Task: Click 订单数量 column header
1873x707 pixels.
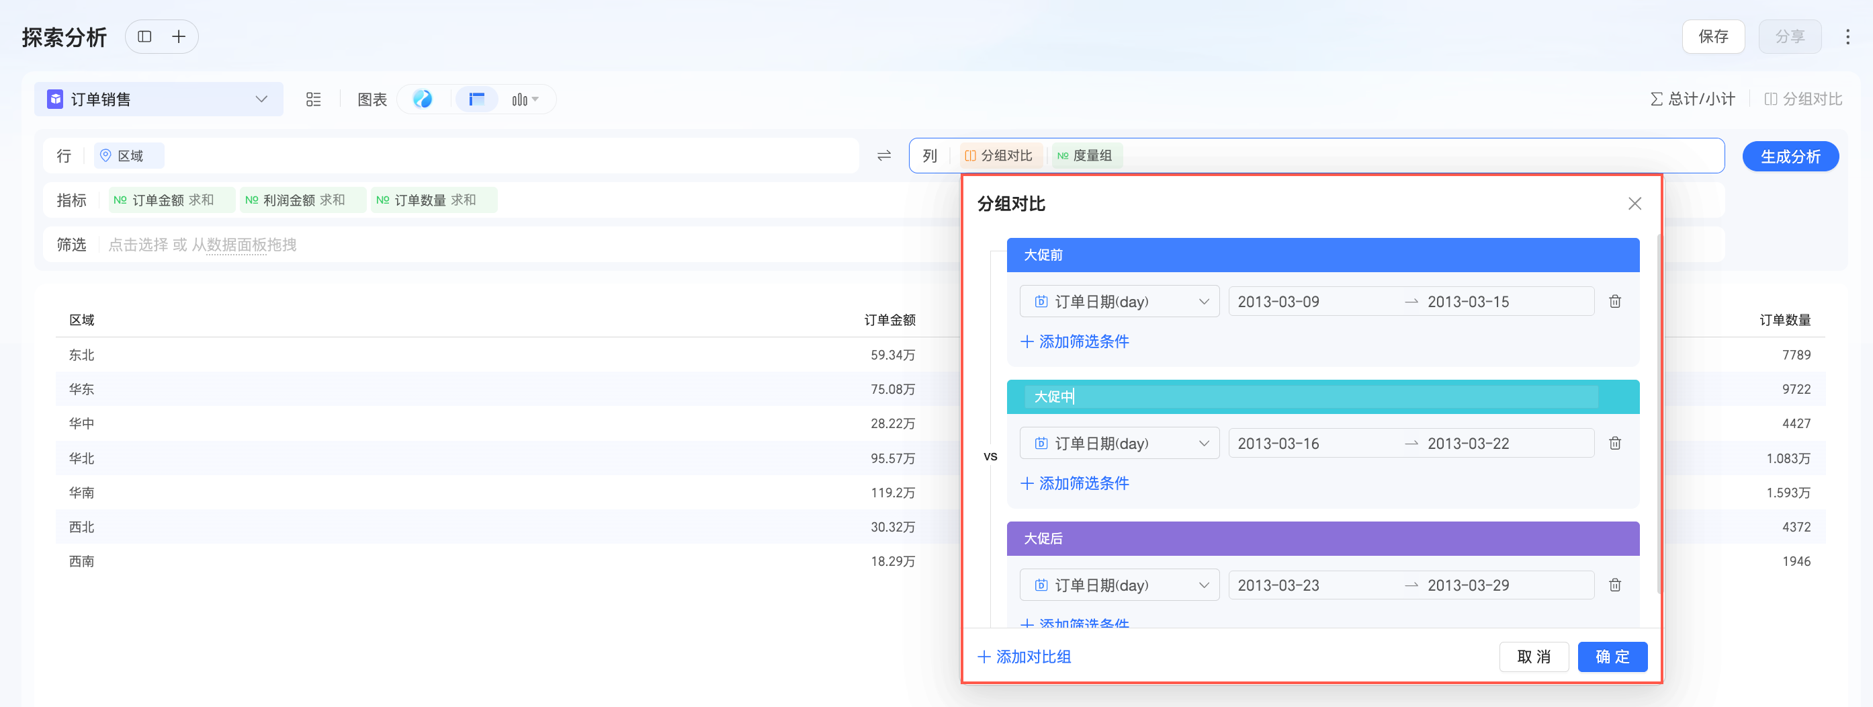Action: pyautogui.click(x=1784, y=320)
